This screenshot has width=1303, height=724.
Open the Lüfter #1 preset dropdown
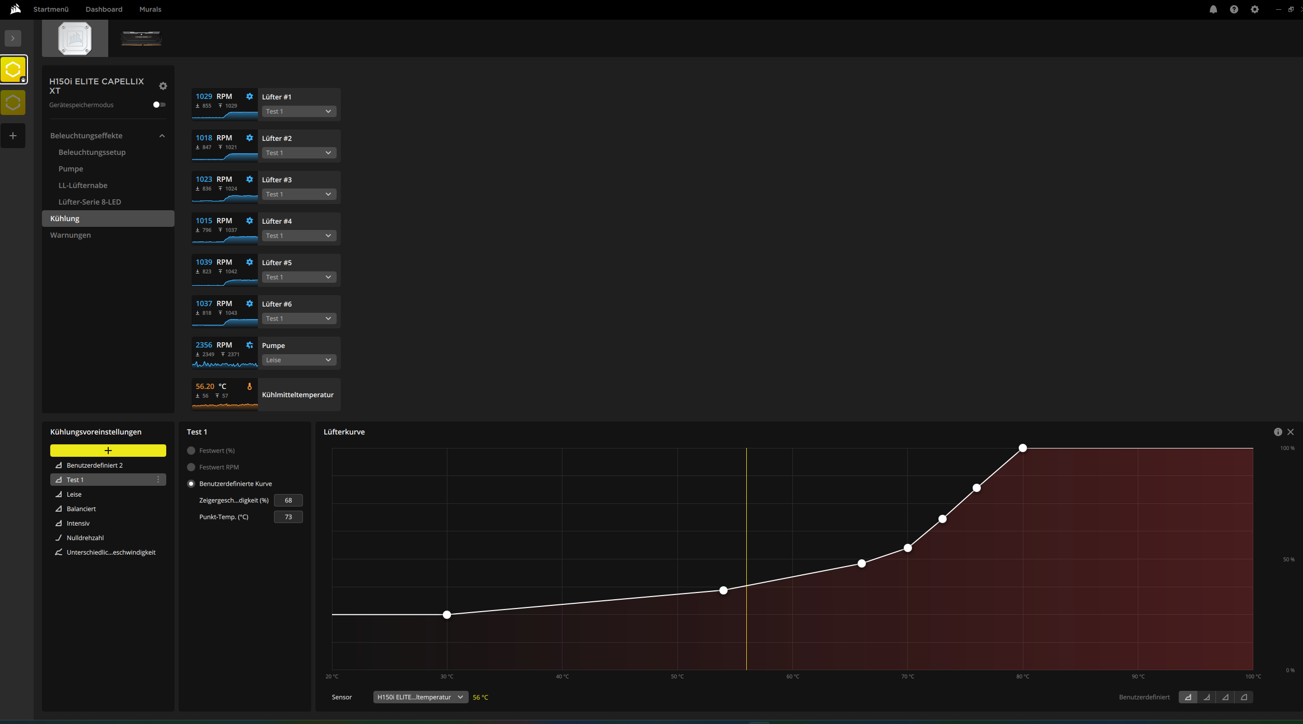[299, 111]
